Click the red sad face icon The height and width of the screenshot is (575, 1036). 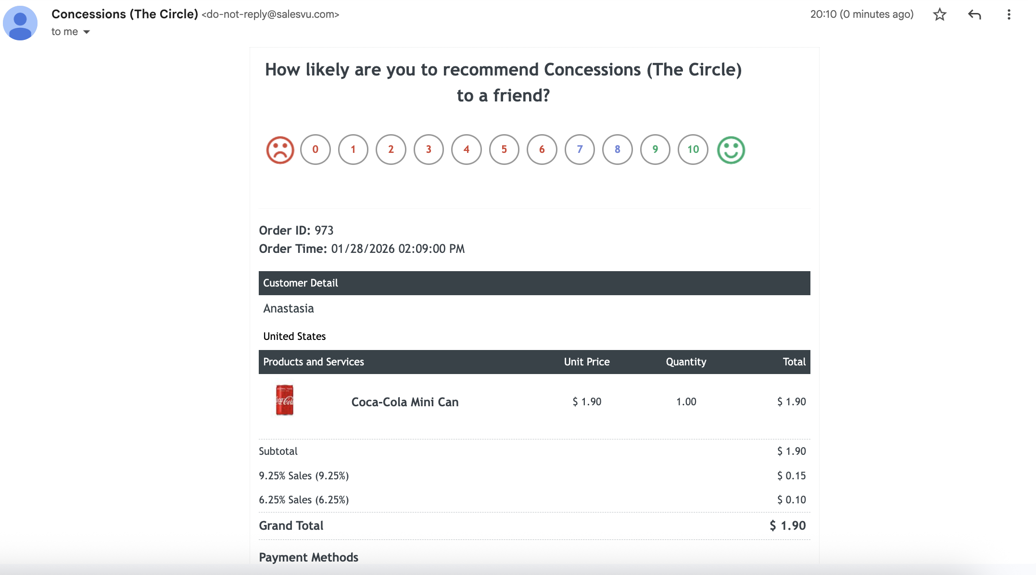pyautogui.click(x=280, y=150)
